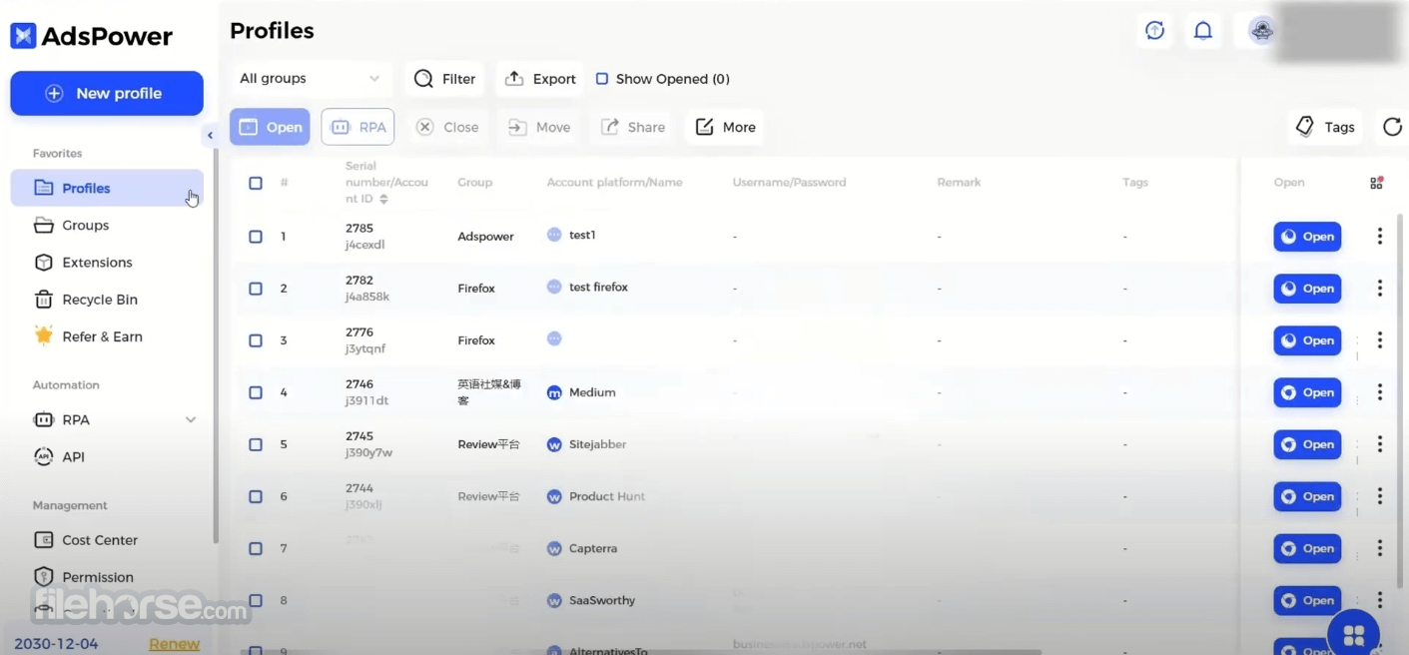Click the bulk Open toolbar button
Screen dimensions: 1409x655
pos(270,127)
